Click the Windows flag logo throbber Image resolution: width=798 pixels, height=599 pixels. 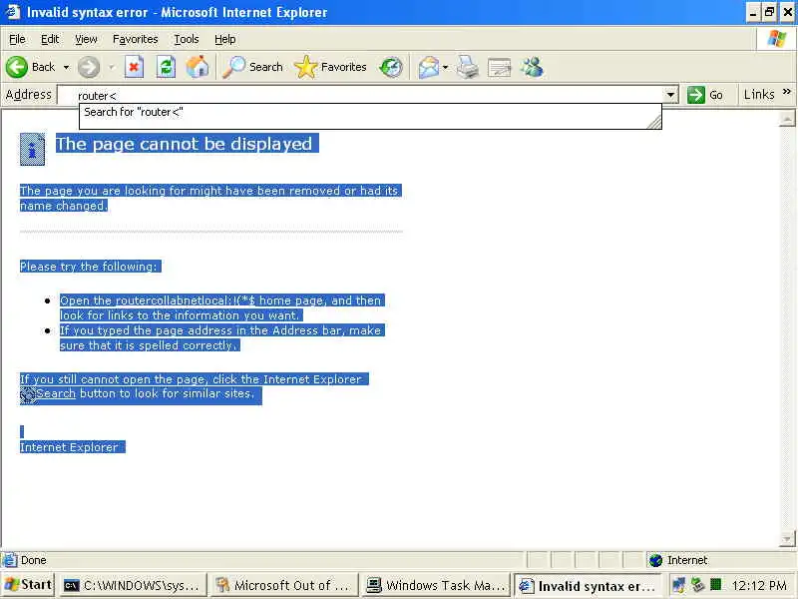pos(777,39)
